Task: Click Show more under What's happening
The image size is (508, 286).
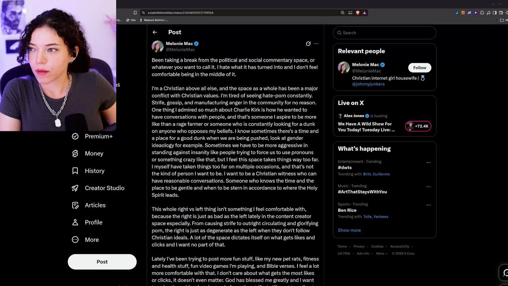Action: (x=349, y=230)
